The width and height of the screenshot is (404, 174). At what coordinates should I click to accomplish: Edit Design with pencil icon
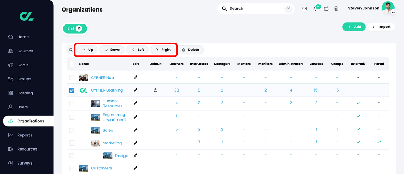[x=135, y=155]
